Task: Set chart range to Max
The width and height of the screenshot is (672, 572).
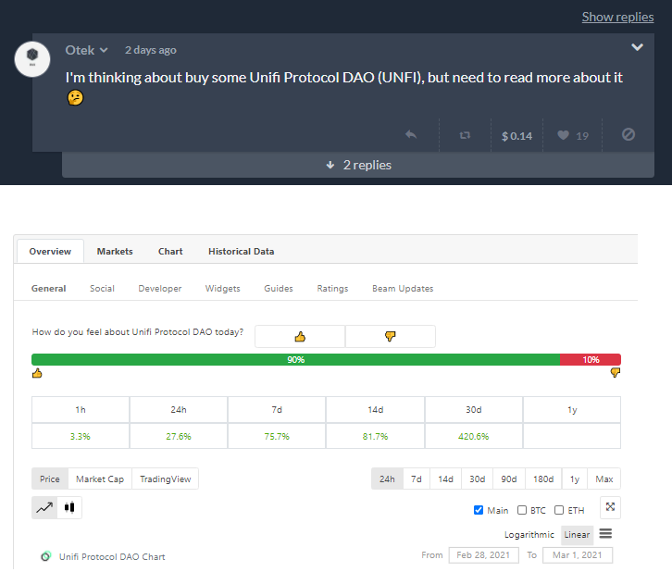Action: [604, 479]
